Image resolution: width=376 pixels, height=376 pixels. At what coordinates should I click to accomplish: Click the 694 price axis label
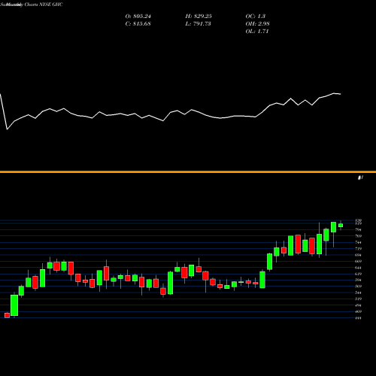pyautogui.click(x=358, y=255)
